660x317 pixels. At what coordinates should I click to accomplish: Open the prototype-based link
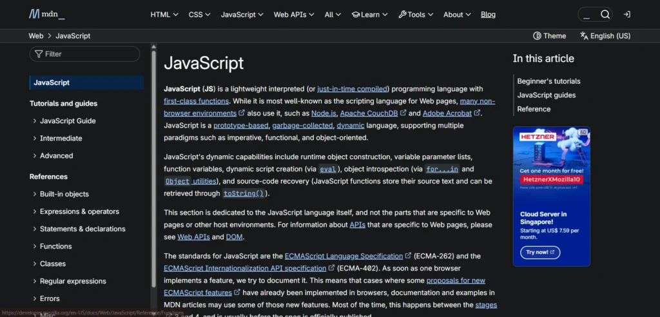tap(241, 126)
